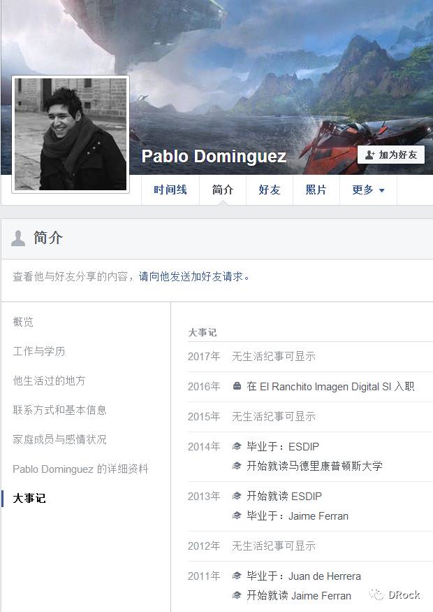Click 无生活纪事可显示 text in the 2015 row
Screen dimensions: 433x612
click(274, 416)
